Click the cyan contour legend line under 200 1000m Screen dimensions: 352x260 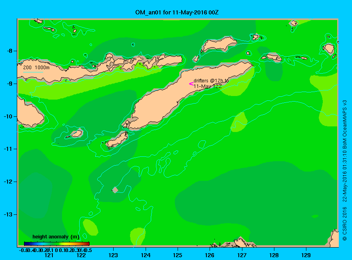33,72
